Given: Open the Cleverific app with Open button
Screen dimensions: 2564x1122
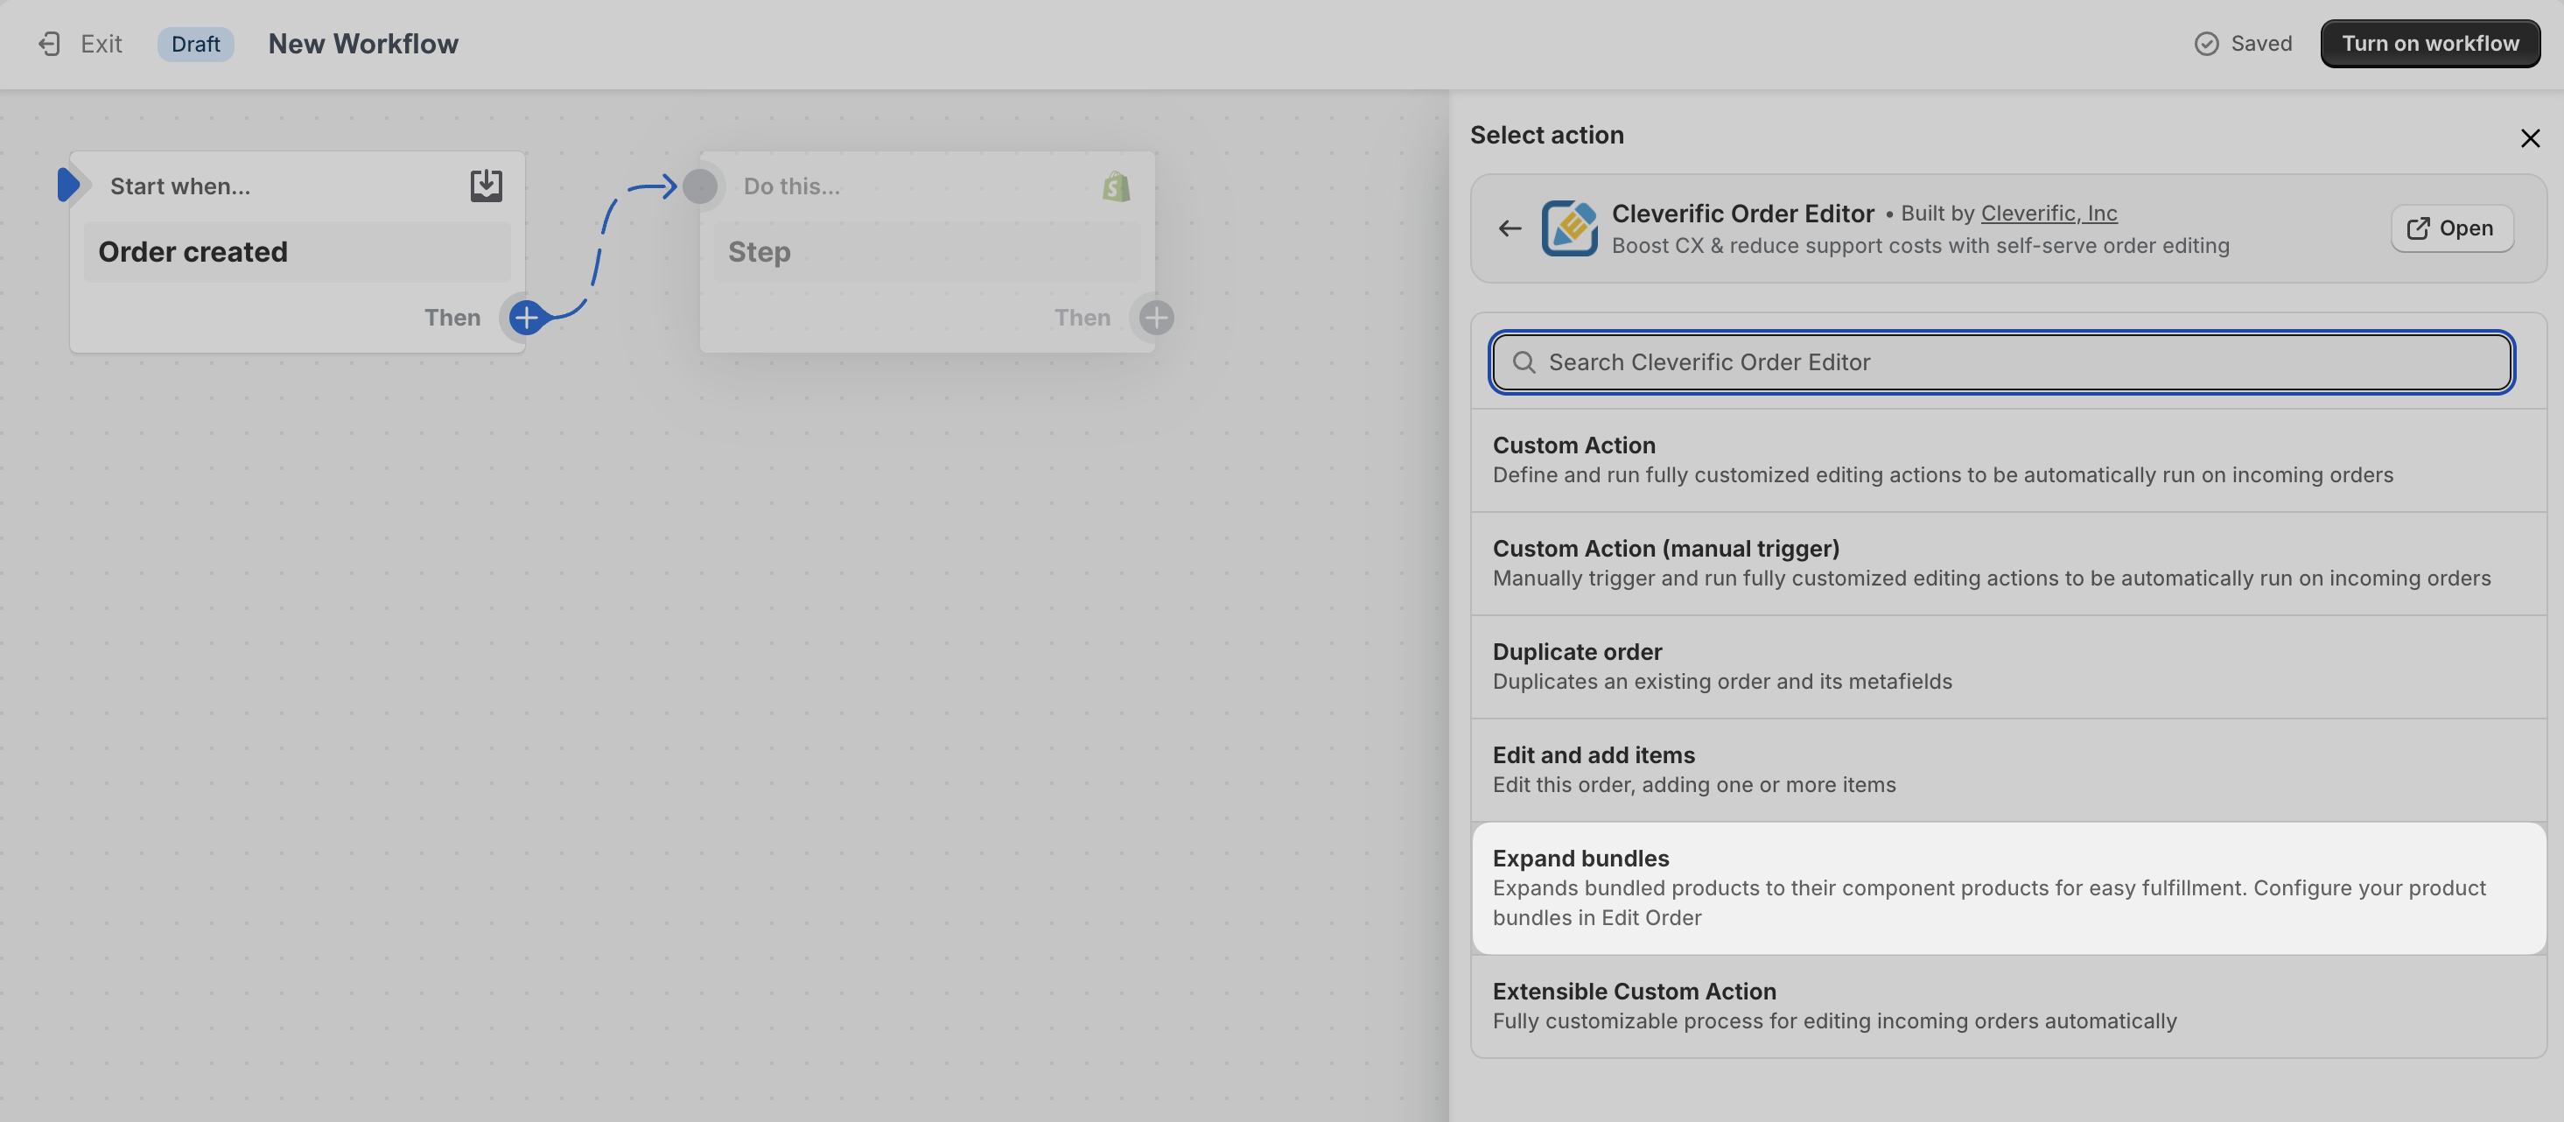Looking at the screenshot, I should click(2450, 228).
